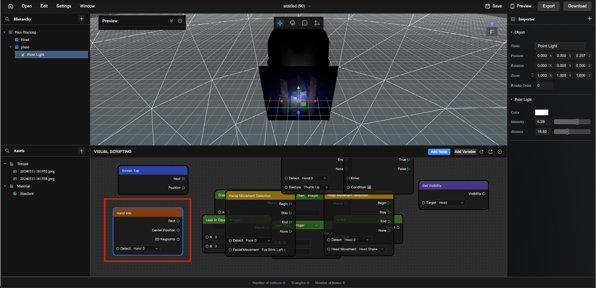Image resolution: width=596 pixels, height=288 pixels.
Task: Add a new asset in Assets panel
Action: coord(82,151)
